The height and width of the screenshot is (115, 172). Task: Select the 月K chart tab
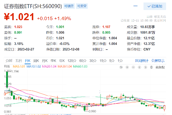[45, 61]
